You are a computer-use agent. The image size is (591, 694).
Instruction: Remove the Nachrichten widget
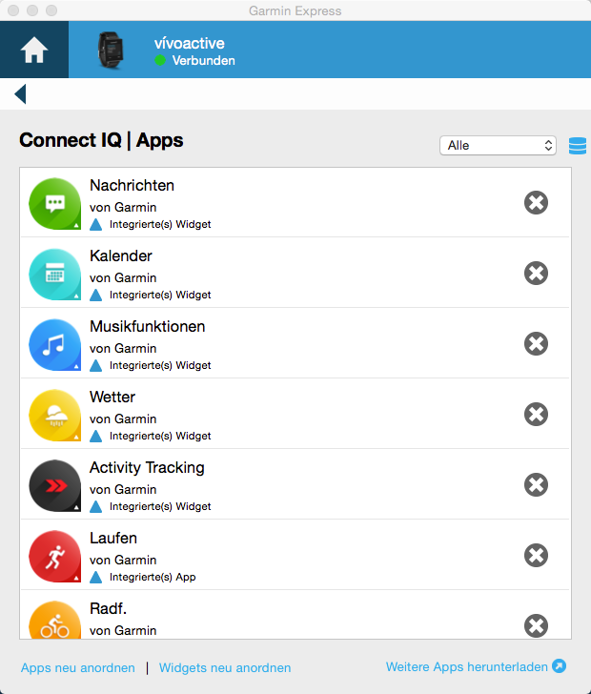point(536,202)
